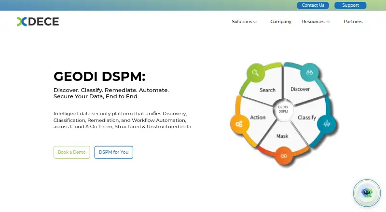Image resolution: width=386 pixels, height=212 pixels.
Task: Click 'Secure Your Data, End to End' text
Action: click(x=96, y=97)
